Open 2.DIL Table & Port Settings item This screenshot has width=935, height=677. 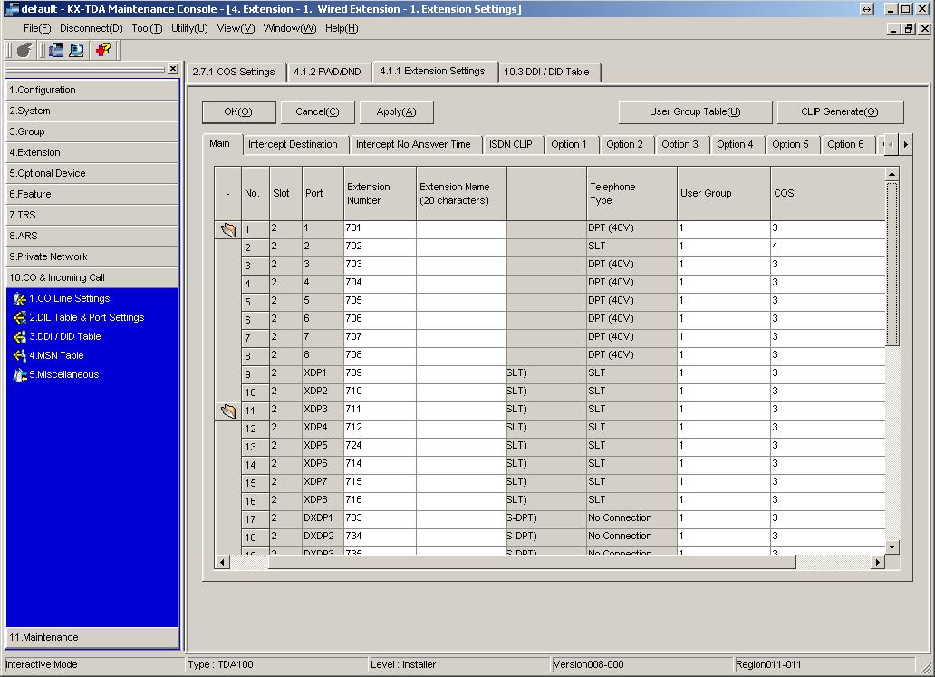click(86, 317)
